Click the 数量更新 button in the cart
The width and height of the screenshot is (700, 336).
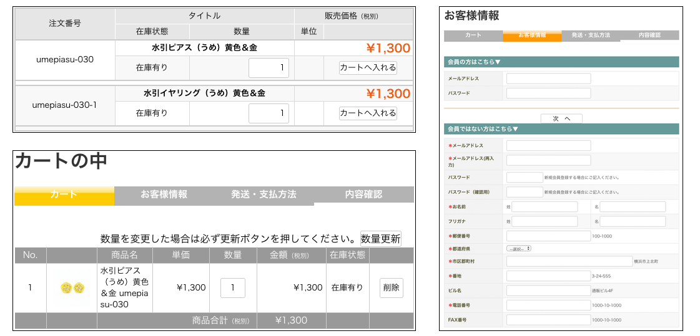point(381,239)
